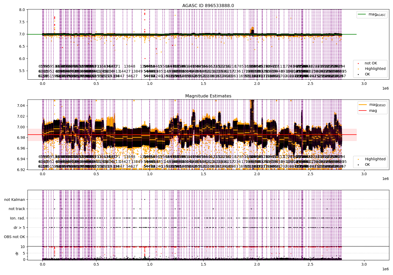Click OBSID label '13848' in the Magnitude Estimates plot
Image resolution: width=393 pixels, height=275 pixels.
[130, 157]
